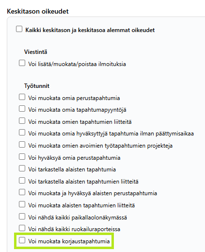Check 'Voi muokata omia hyväksyttyjä tapahtumia ilman päättymisaikaa'
The height and width of the screenshot is (252, 205).
click(22, 133)
